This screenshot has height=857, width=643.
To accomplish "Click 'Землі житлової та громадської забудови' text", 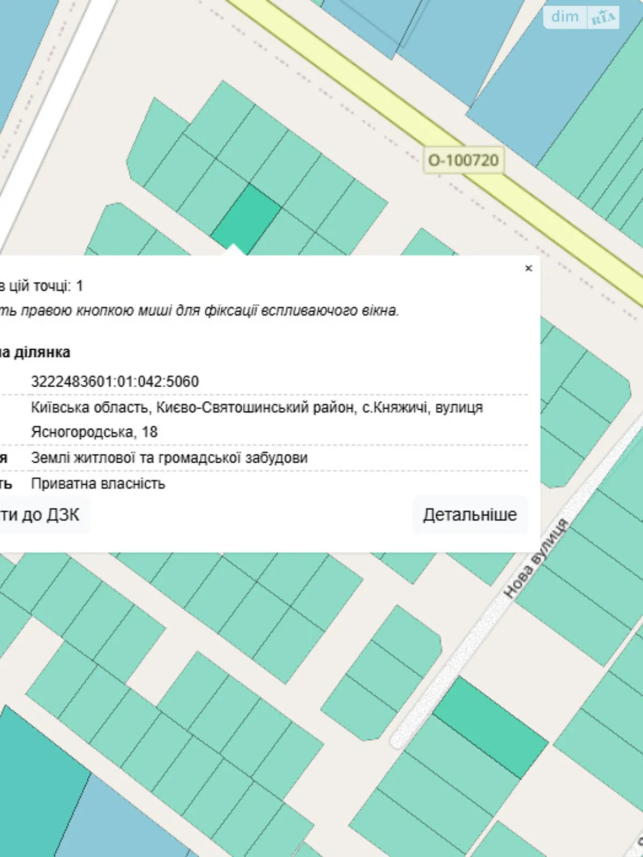I will click(169, 458).
